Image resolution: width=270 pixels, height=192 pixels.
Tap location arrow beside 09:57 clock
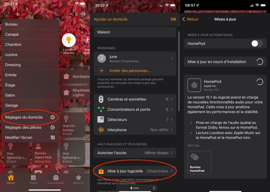pos(197,5)
